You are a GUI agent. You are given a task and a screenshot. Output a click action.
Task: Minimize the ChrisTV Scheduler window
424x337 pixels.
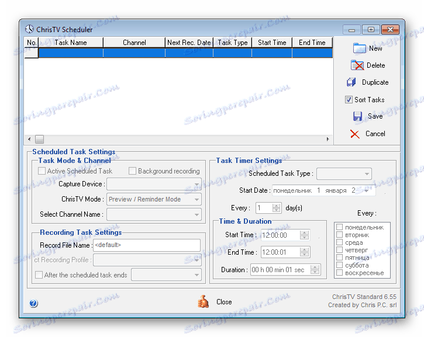(x=351, y=30)
